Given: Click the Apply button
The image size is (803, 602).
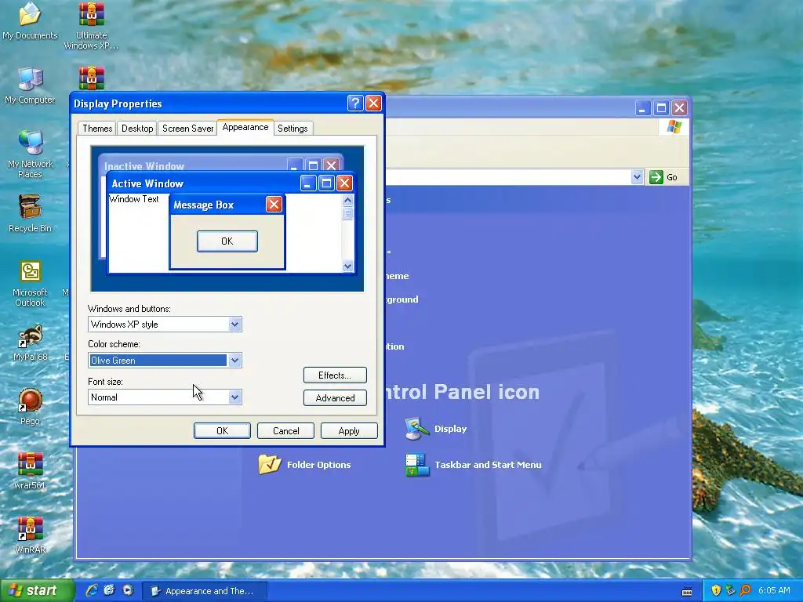Looking at the screenshot, I should click(x=349, y=431).
